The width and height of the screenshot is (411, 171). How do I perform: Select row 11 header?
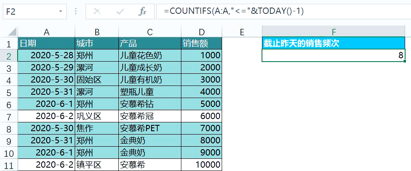tap(9, 165)
